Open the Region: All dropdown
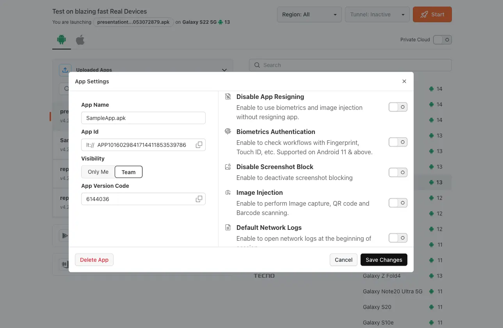This screenshot has width=503, height=328. pyautogui.click(x=309, y=15)
